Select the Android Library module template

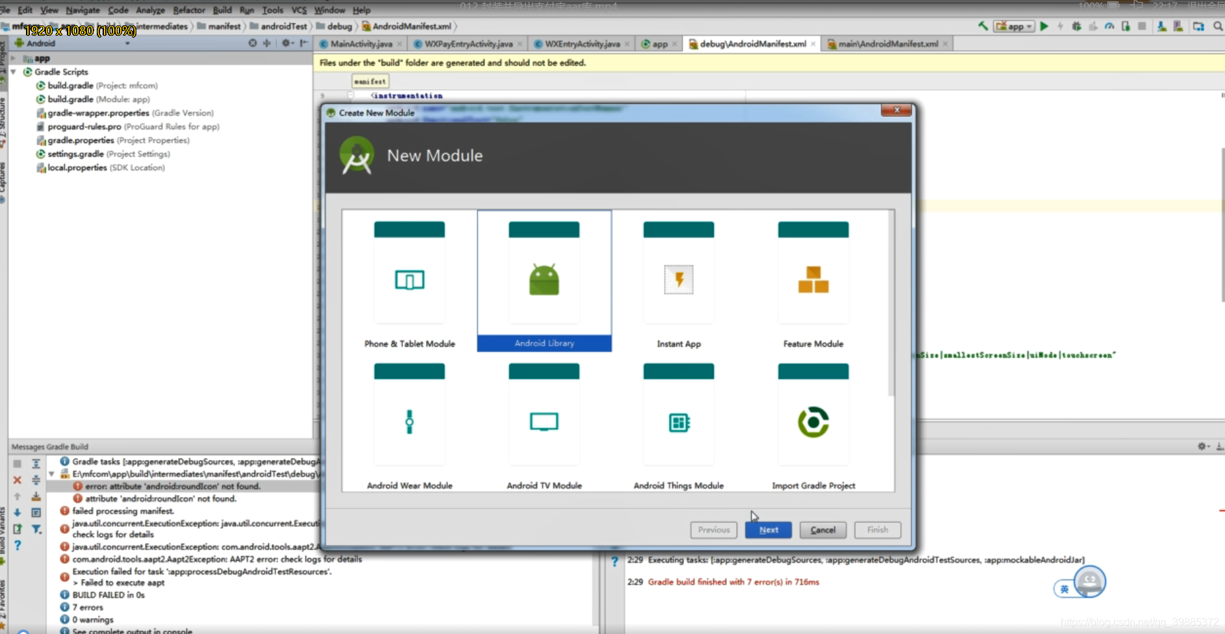(544, 281)
